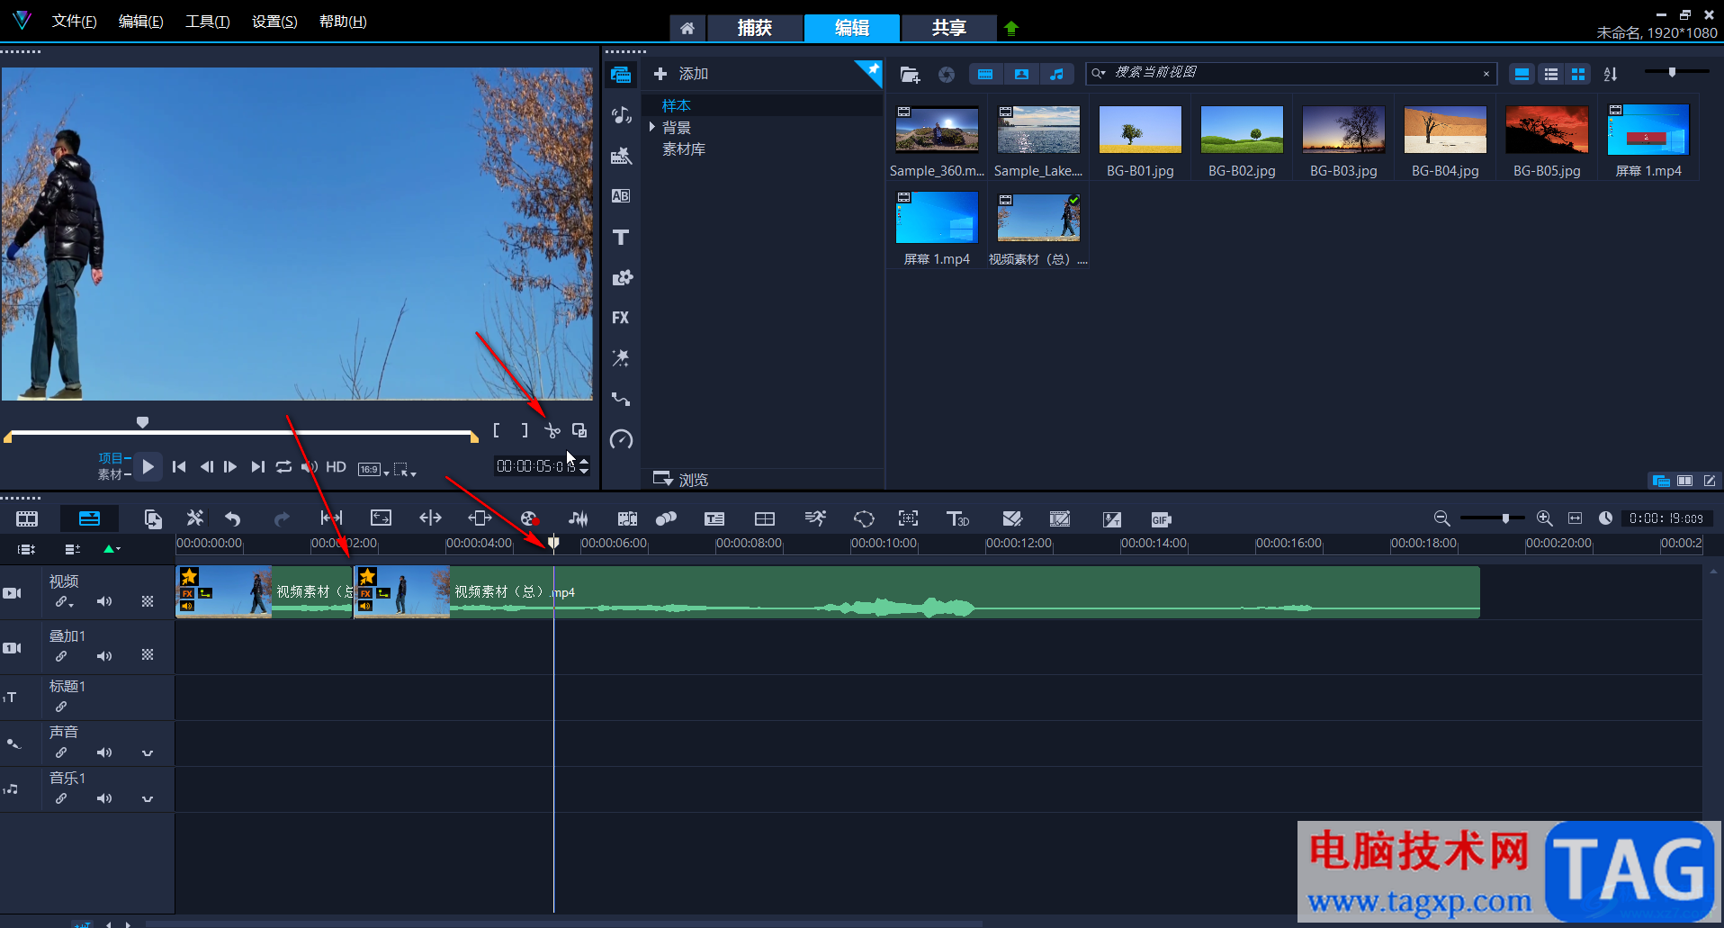Switch to the 共享 tab
The height and width of the screenshot is (928, 1724).
click(x=949, y=28)
